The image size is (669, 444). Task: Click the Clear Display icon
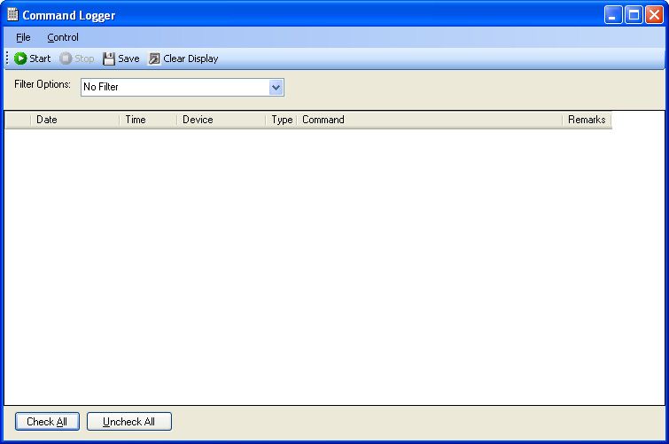click(154, 58)
